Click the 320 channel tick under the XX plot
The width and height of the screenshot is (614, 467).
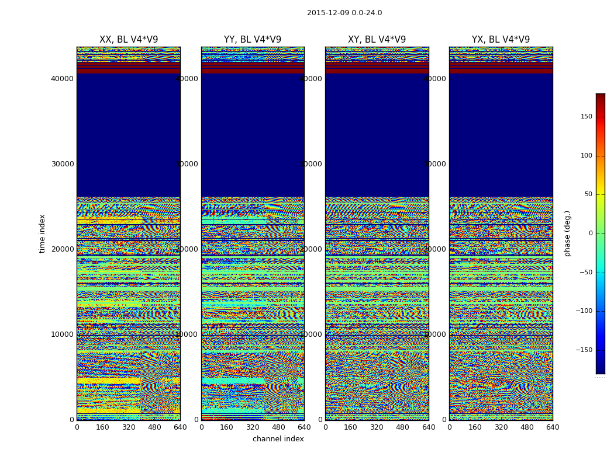click(129, 427)
